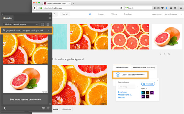Show next image with right chevron

[164, 54]
